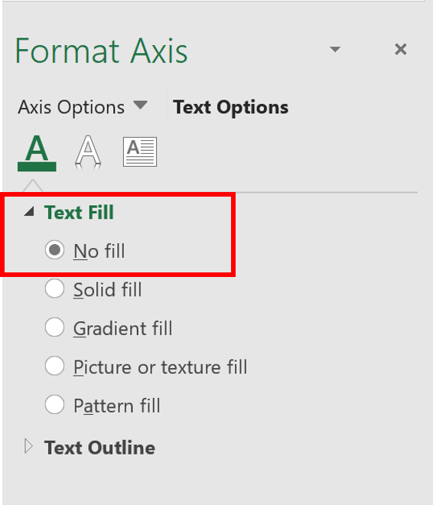433x505 pixels.
Task: Click the Text Outline section heading
Action: point(99,448)
